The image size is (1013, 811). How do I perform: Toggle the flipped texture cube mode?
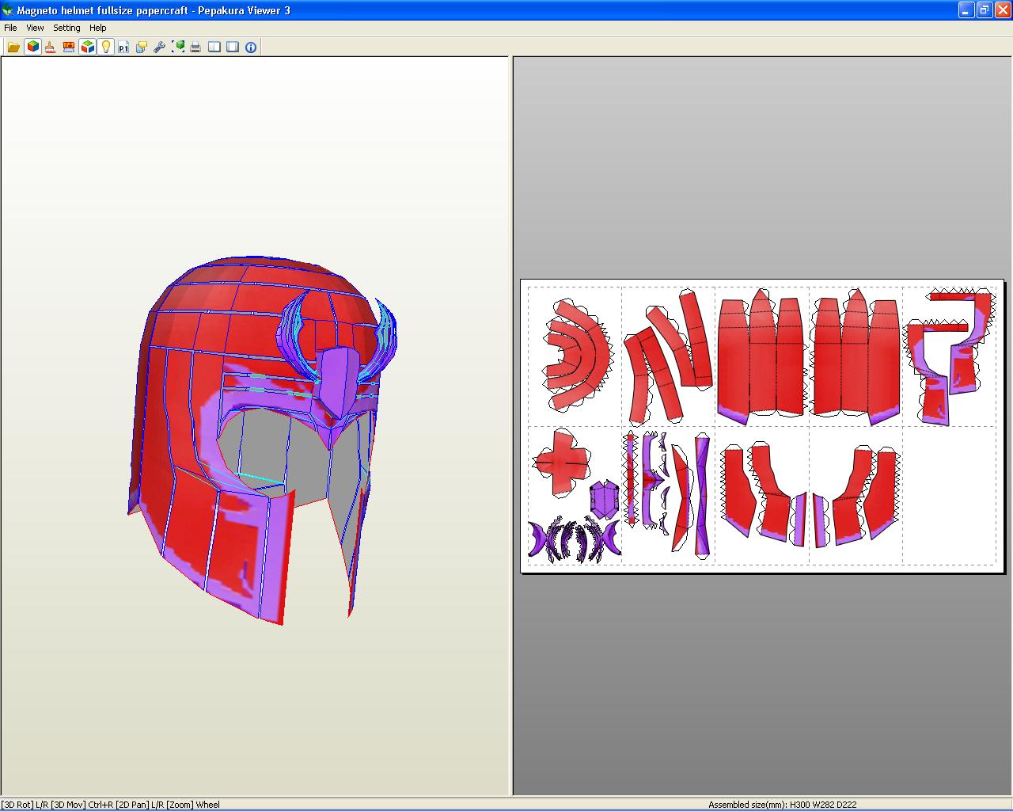(x=88, y=47)
